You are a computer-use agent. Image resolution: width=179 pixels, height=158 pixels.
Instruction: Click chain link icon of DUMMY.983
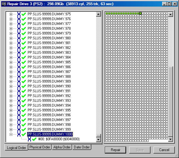point(19,53)
